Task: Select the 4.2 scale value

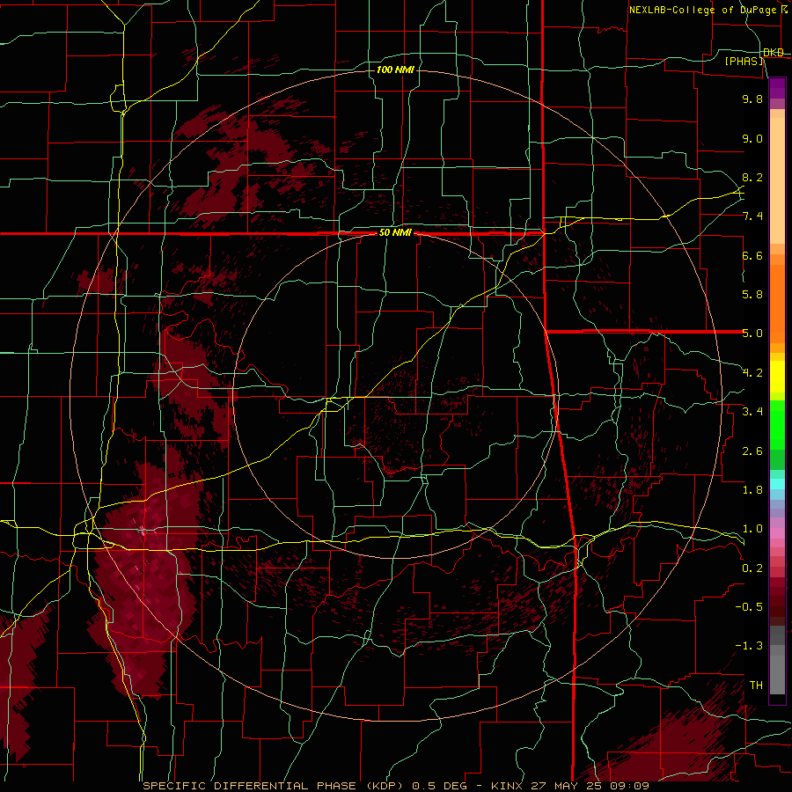Action: coord(752,373)
